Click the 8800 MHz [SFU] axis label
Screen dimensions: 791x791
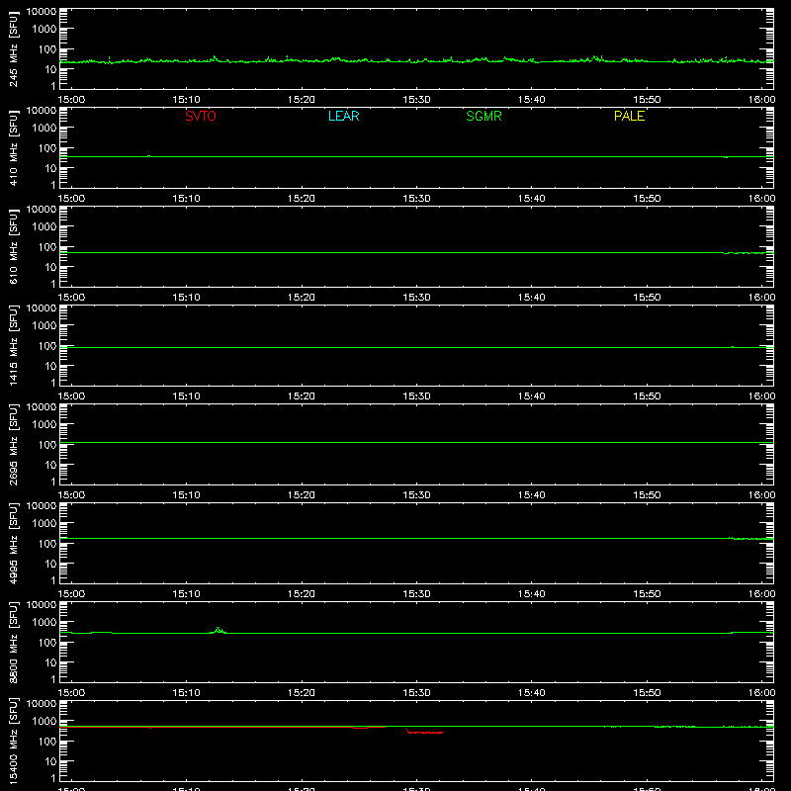[x=14, y=642]
